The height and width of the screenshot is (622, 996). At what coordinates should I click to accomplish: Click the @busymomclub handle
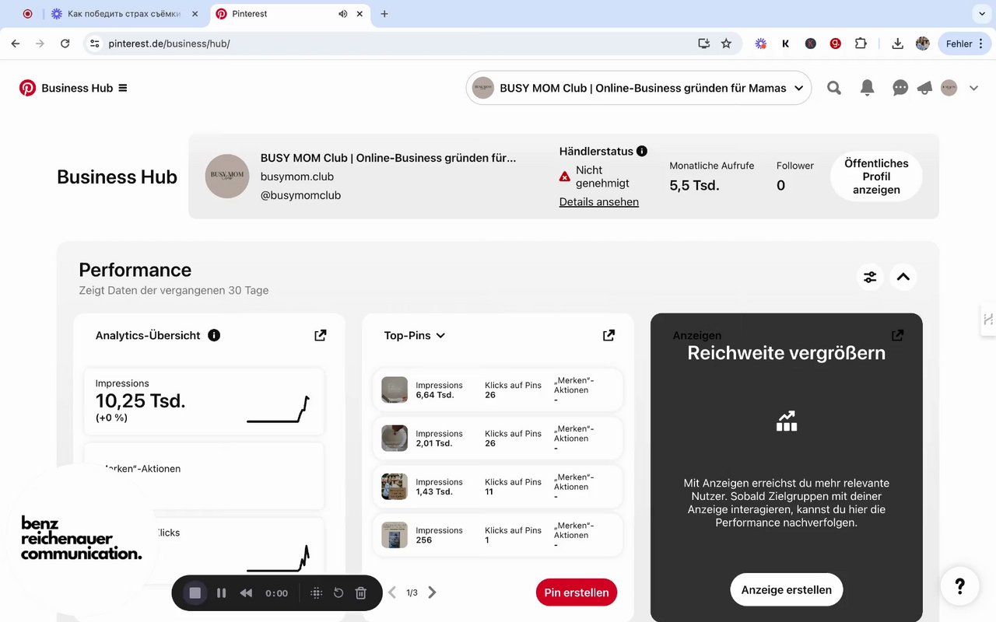(300, 195)
